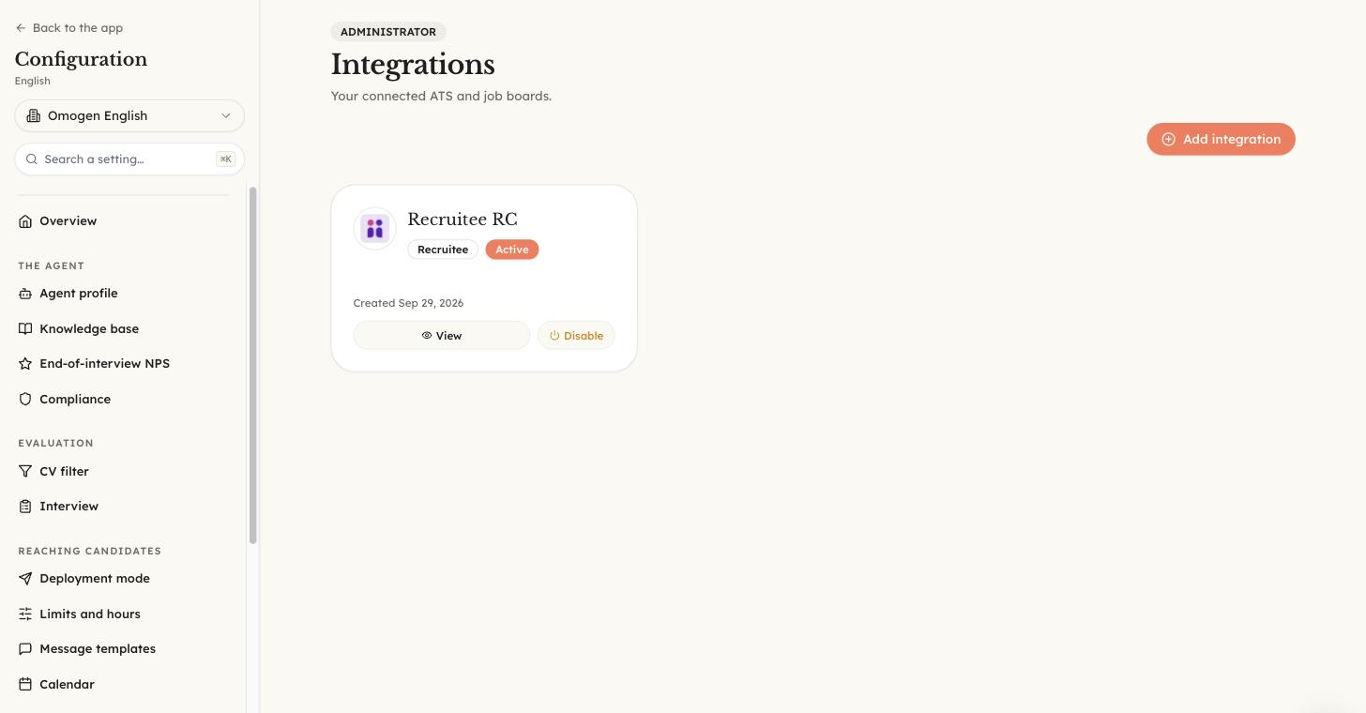Screen dimensions: 1366x713
Task: Click the ⌘K shortcut hint
Action: tap(225, 159)
